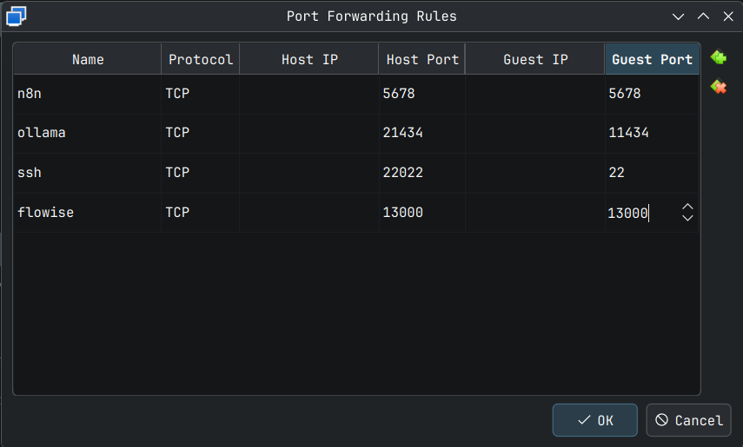The width and height of the screenshot is (743, 447).
Task: Click the Guest Port column header
Action: tap(652, 59)
